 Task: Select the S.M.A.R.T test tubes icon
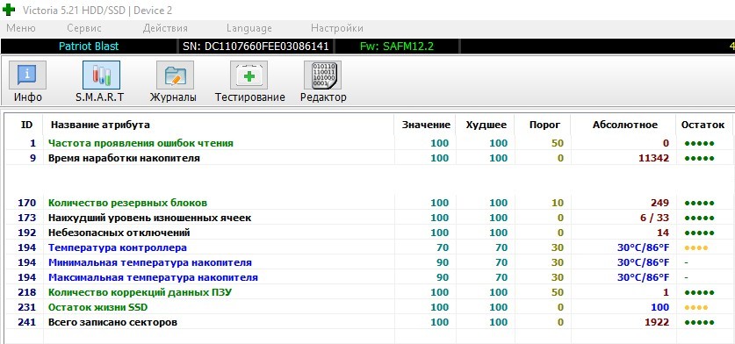click(x=101, y=75)
